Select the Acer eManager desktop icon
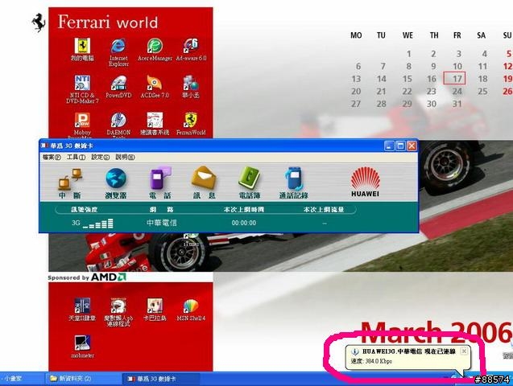The image size is (513, 386). 155,50
